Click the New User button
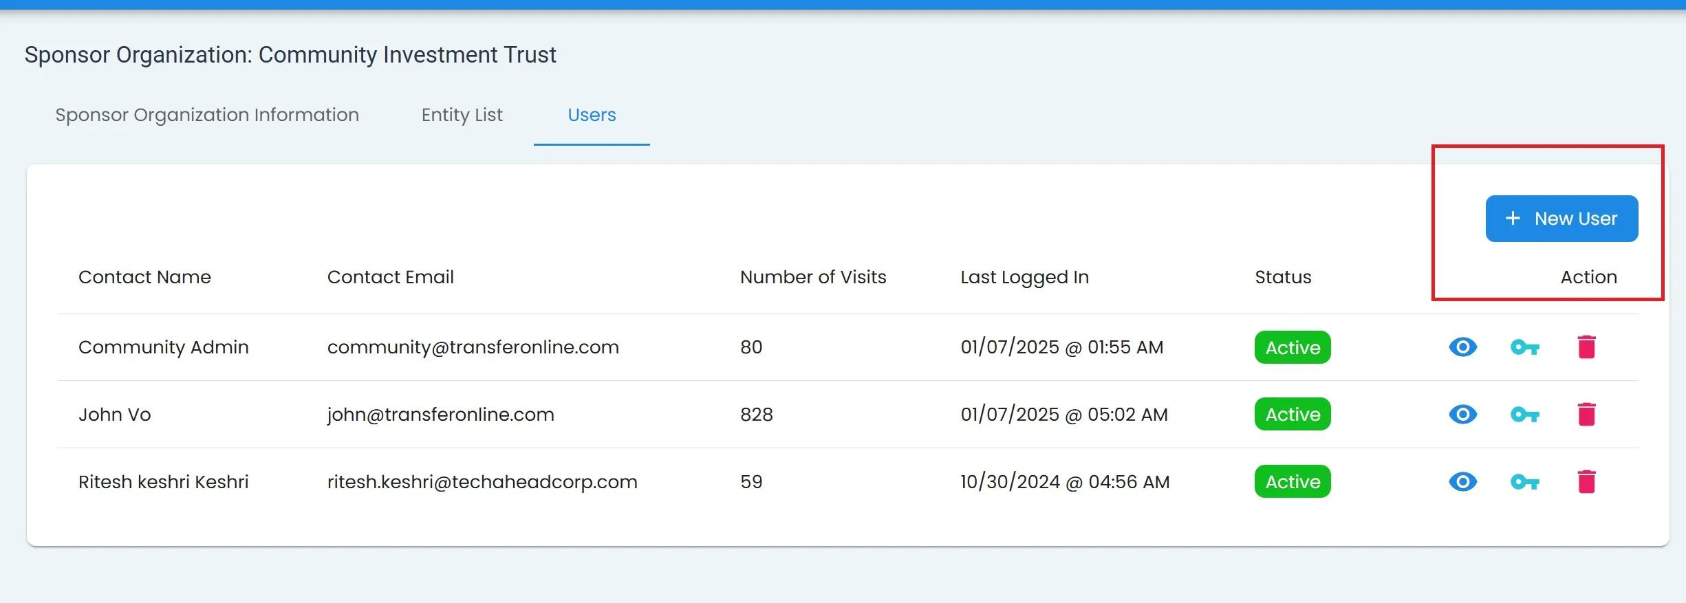This screenshot has height=603, width=1686. 1561,219
